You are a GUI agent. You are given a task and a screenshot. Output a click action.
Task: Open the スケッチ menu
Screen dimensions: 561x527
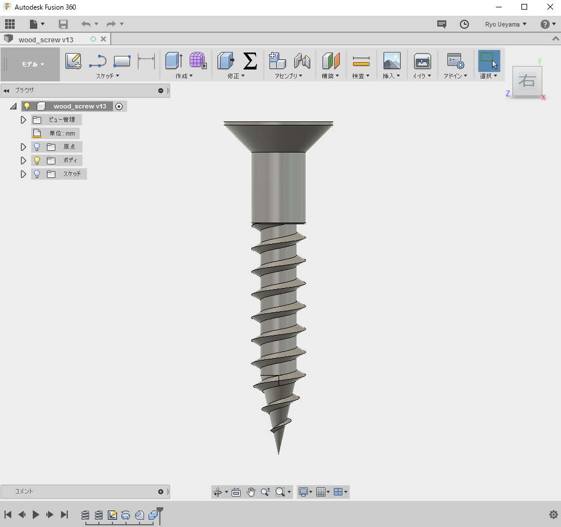tap(107, 76)
